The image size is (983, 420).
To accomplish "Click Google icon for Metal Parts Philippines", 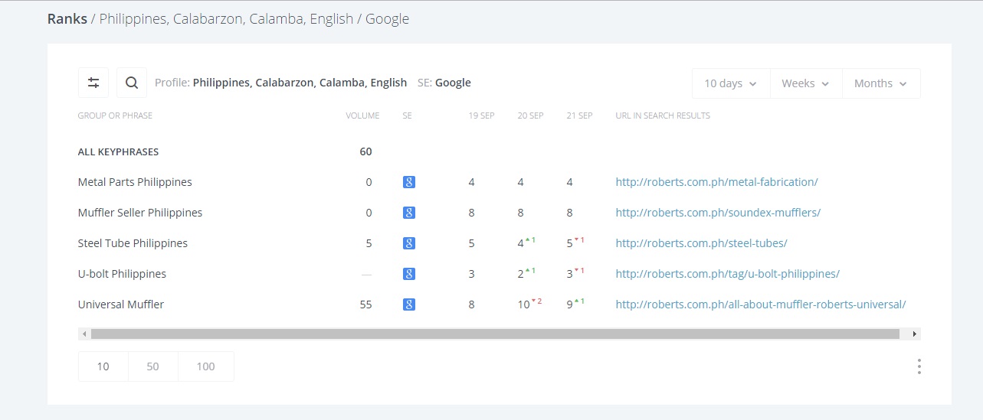I will [409, 182].
